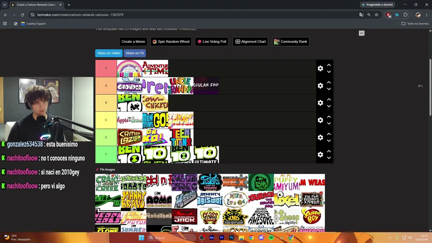
Task: Select the Squirrel Boy logo
Action: (x=312, y=216)
